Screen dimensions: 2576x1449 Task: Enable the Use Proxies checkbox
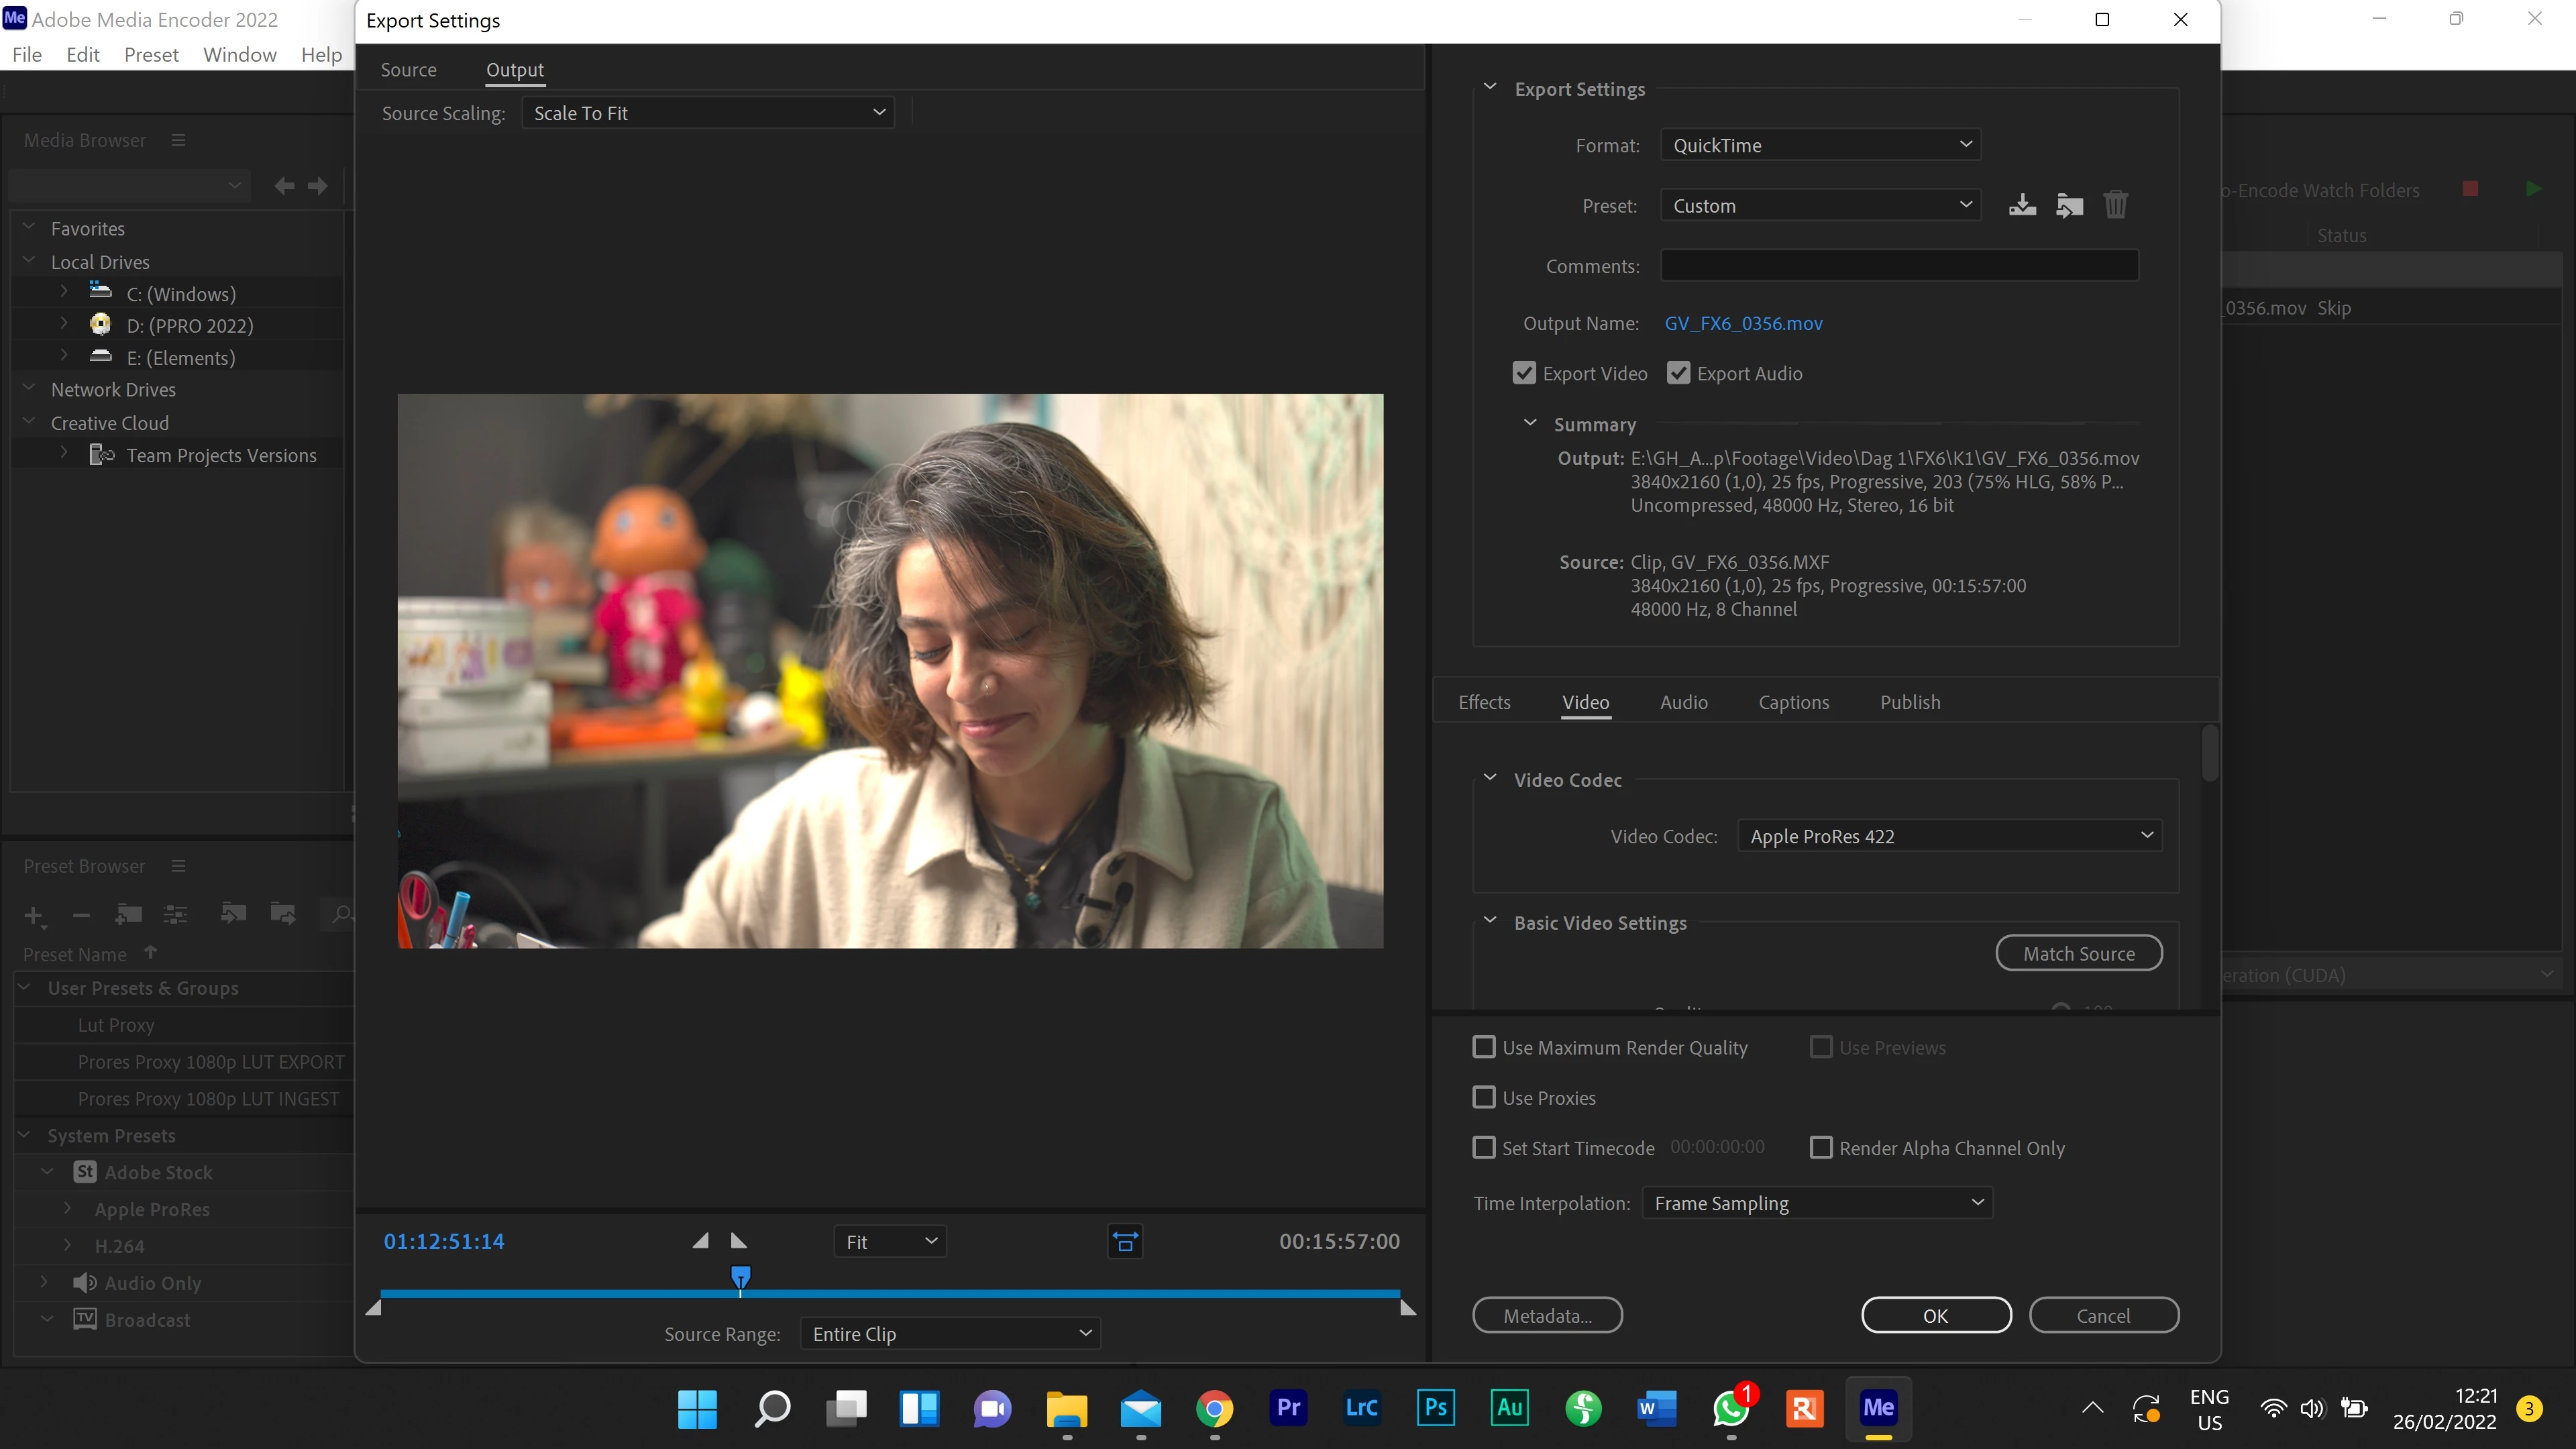point(1484,1097)
